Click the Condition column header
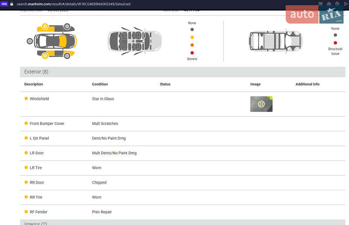Viewport: 349px width, 225px height. [100, 84]
